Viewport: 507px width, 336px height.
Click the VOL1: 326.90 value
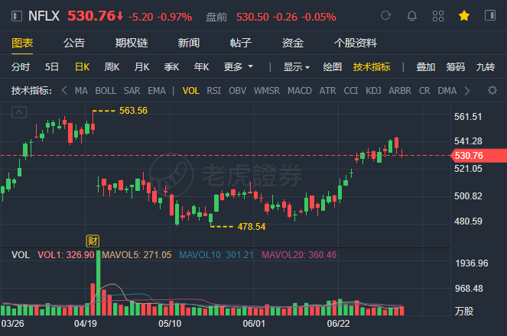[66, 255]
